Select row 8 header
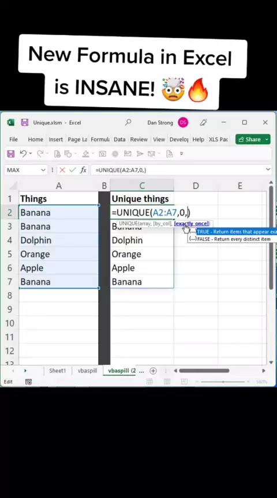Viewport: 277px width, 498px height. (10, 296)
